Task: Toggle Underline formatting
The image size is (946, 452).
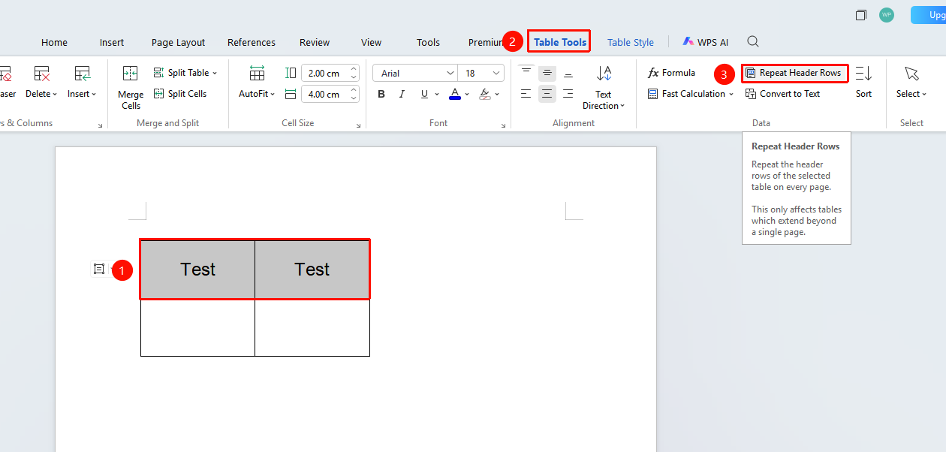Action: (x=424, y=94)
